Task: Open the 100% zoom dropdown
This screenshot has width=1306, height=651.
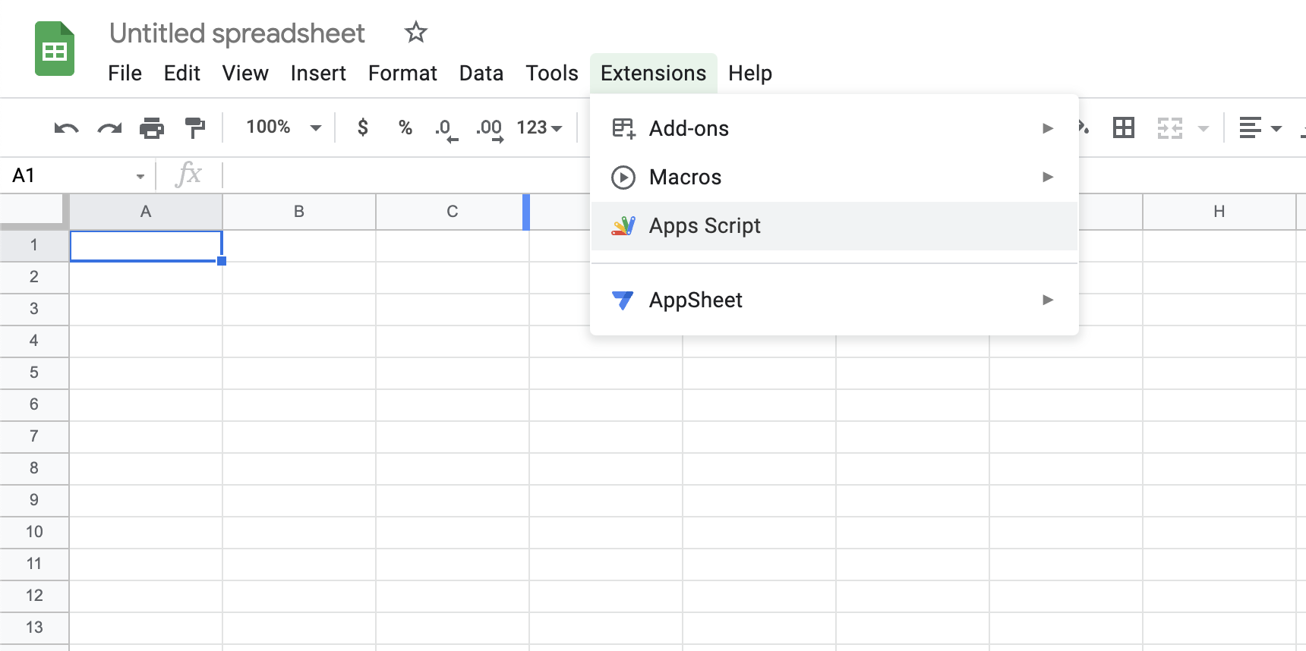Action: tap(283, 127)
